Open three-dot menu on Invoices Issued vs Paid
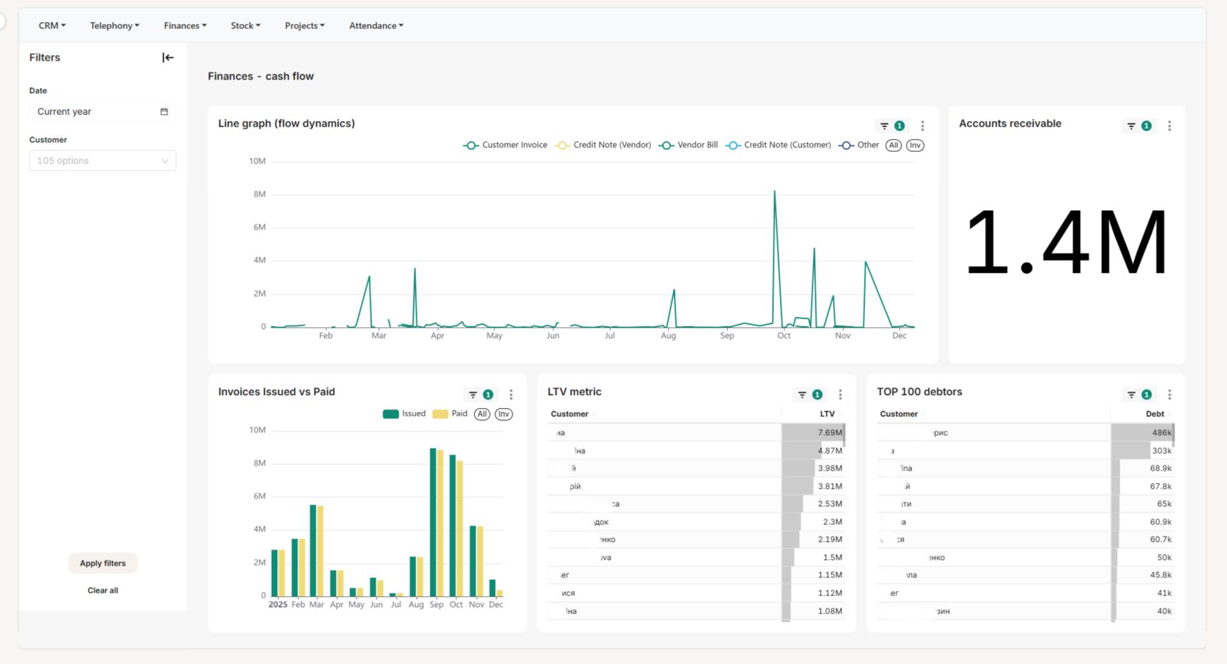Viewport: 1227px width, 664px height. pos(511,394)
